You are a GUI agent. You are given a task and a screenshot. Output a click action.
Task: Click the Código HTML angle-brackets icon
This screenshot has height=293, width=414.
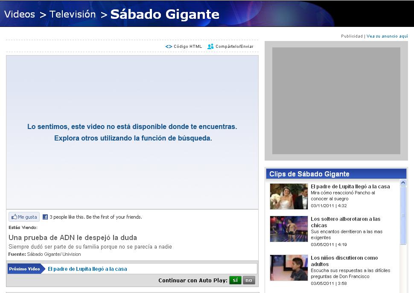169,47
